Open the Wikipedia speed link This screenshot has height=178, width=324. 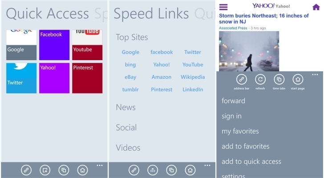pyautogui.click(x=193, y=77)
